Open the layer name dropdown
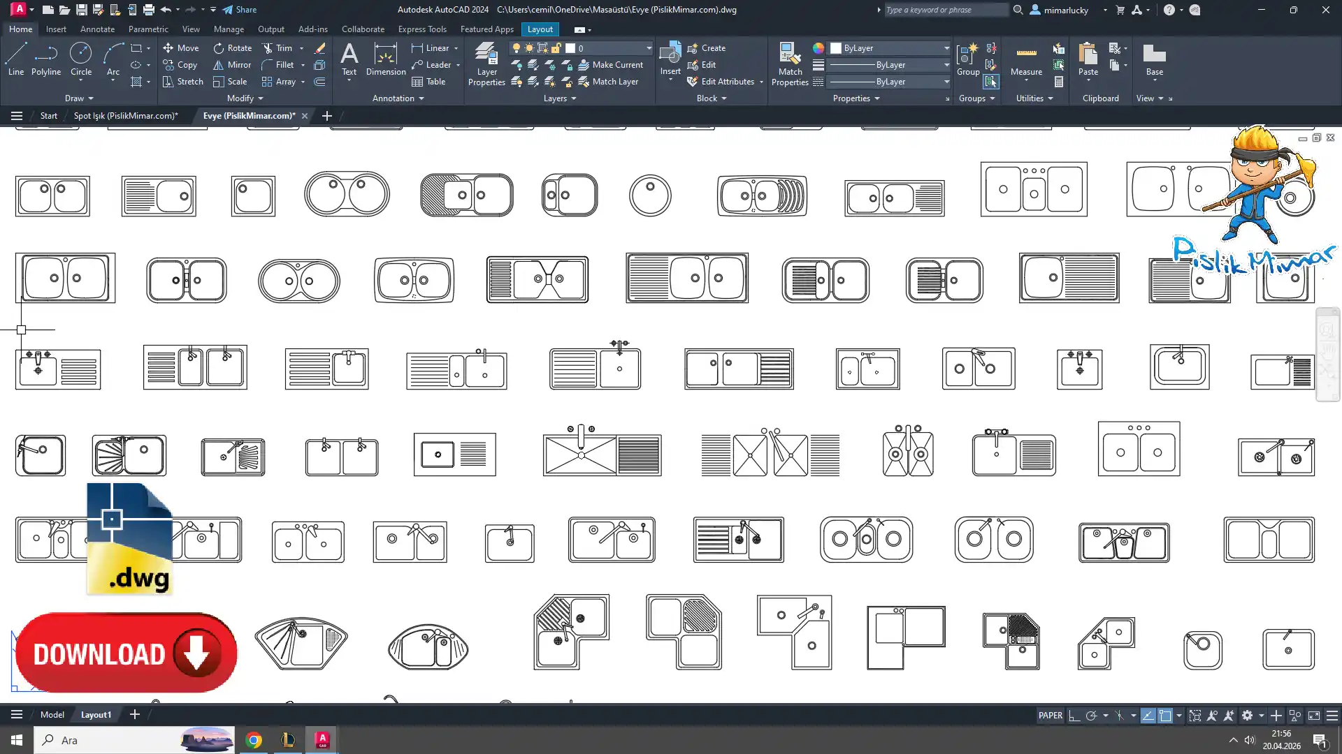Image resolution: width=1342 pixels, height=754 pixels. [x=649, y=48]
